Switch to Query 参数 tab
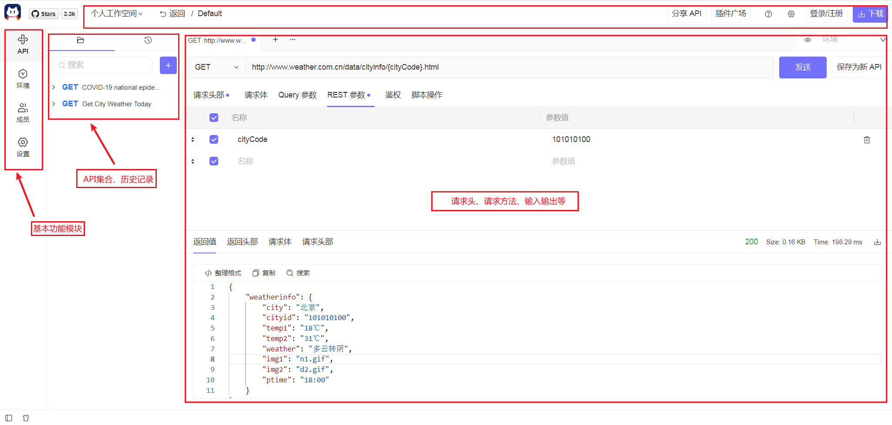Viewport: 892px width, 425px height. point(297,95)
